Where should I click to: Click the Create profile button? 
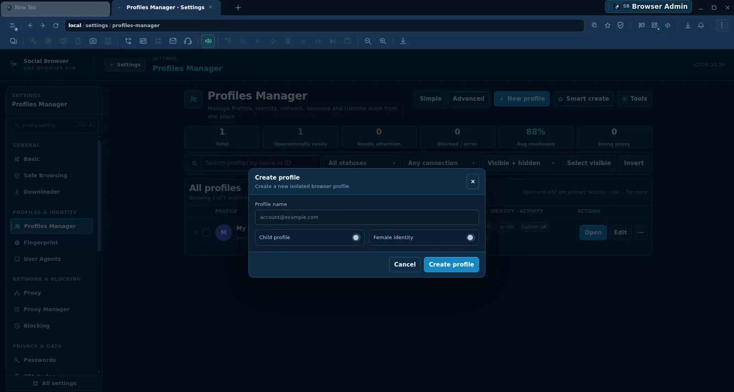point(451,264)
